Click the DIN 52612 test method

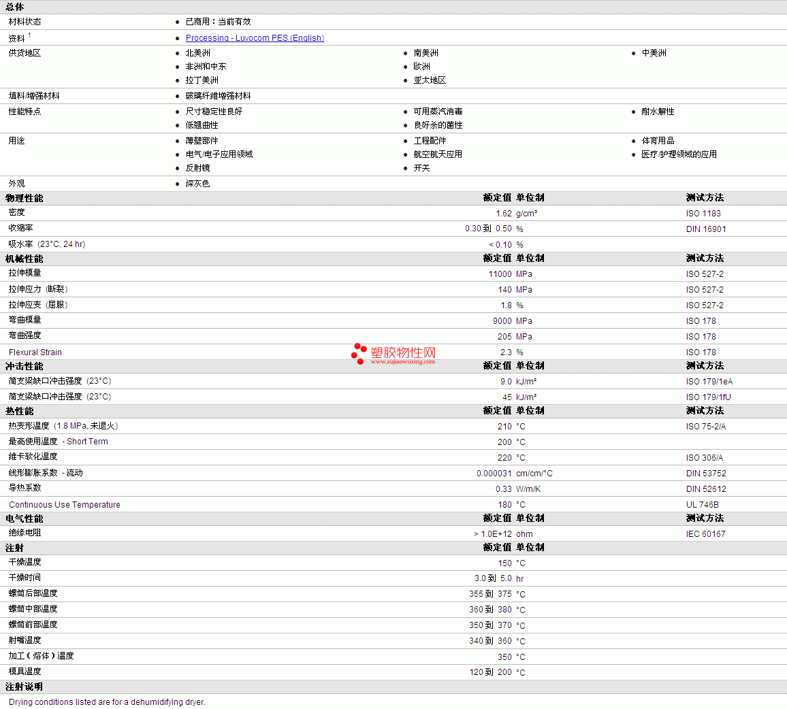coord(706,489)
